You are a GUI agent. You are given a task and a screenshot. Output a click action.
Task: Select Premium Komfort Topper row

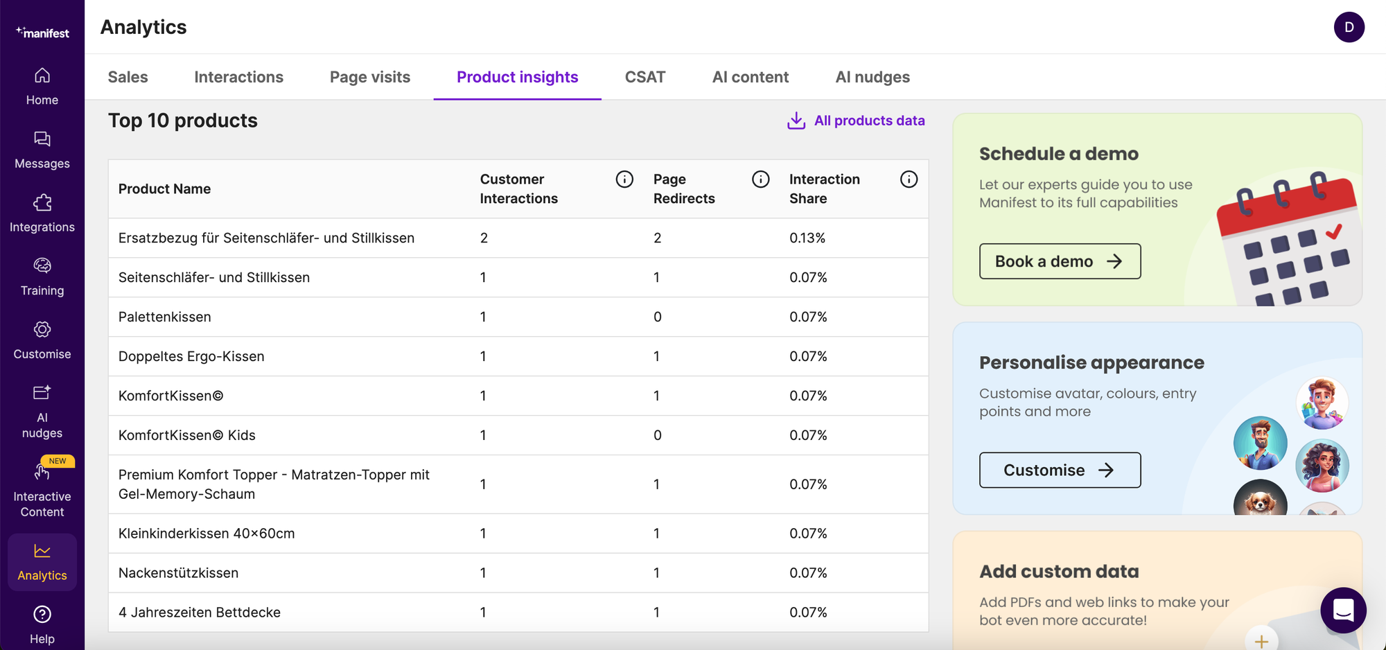518,484
